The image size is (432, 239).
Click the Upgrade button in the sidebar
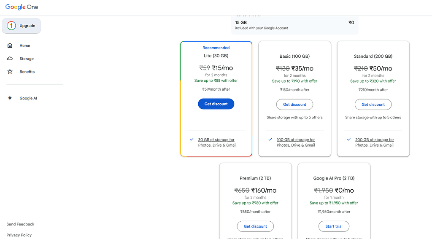click(x=22, y=26)
